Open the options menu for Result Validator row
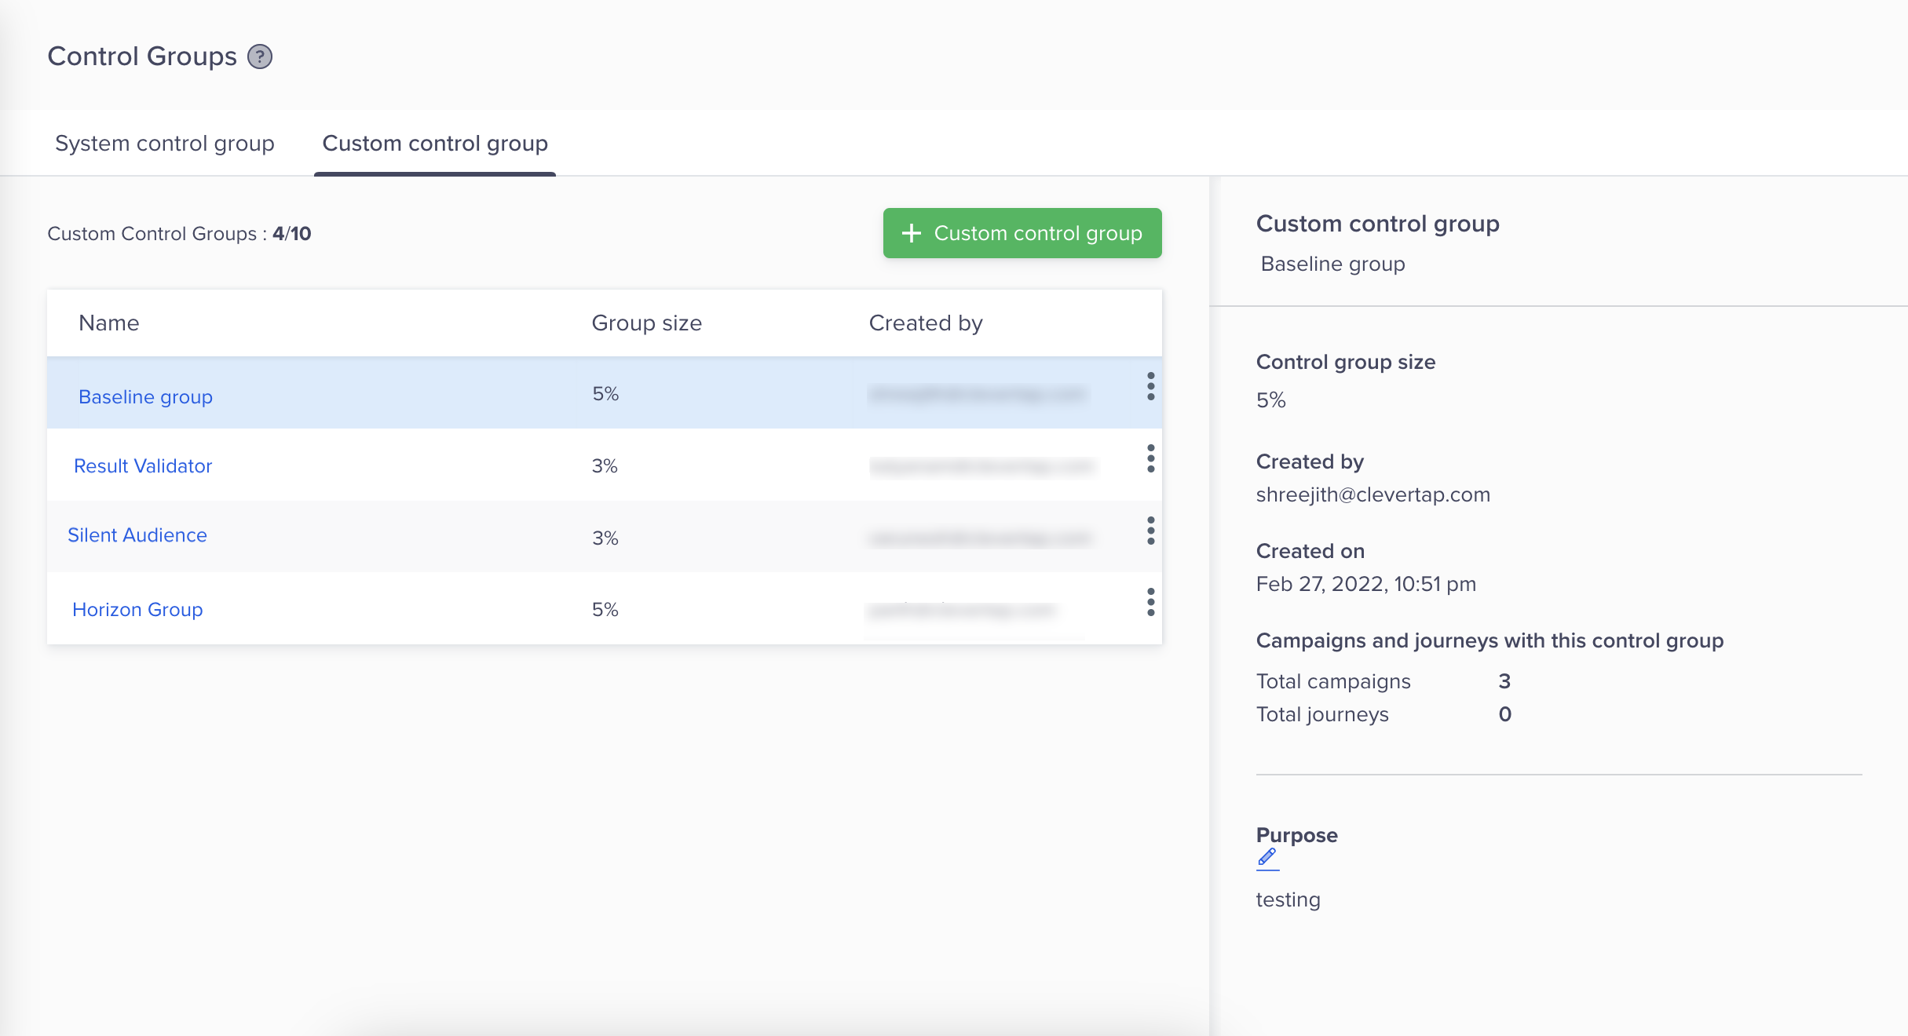The width and height of the screenshot is (1908, 1036). point(1150,458)
